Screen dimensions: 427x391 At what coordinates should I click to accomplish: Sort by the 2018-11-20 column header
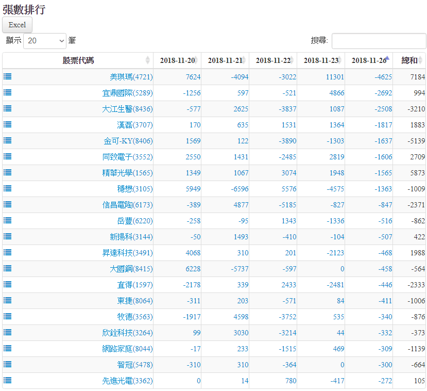[x=177, y=60]
